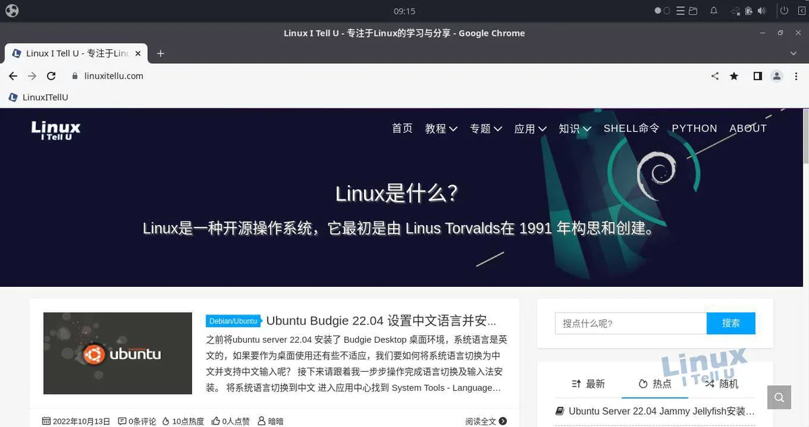Open a new tab with plus button
The width and height of the screenshot is (809, 427).
coord(160,53)
